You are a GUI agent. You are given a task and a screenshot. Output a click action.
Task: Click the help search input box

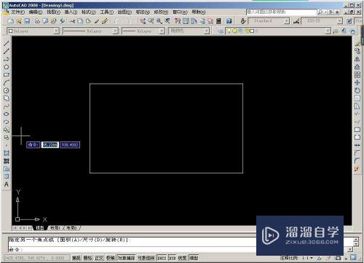pyautogui.click(x=282, y=12)
